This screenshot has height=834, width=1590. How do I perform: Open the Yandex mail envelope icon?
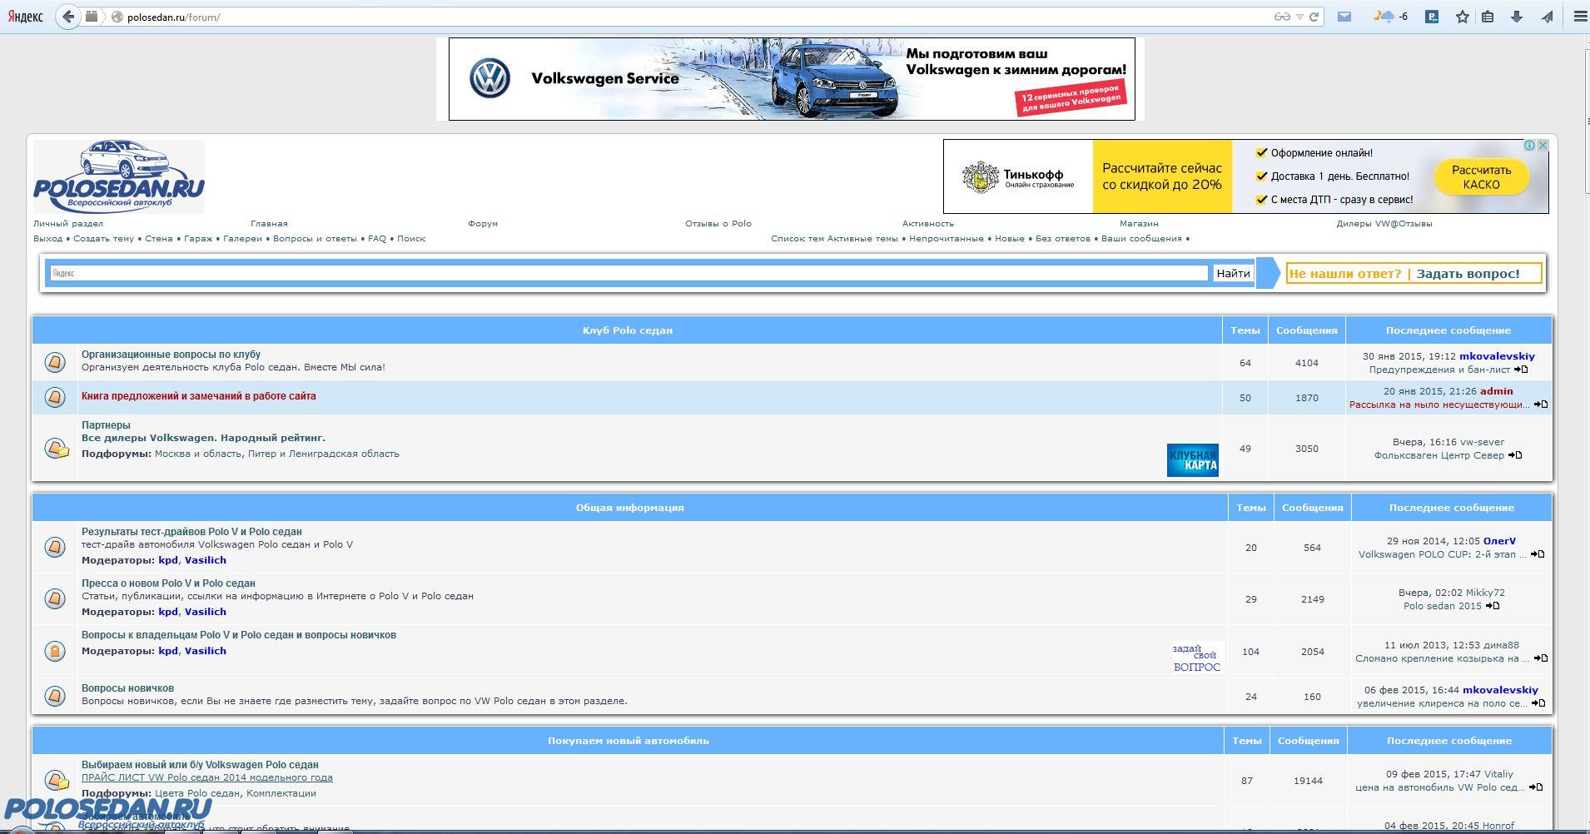[1344, 17]
